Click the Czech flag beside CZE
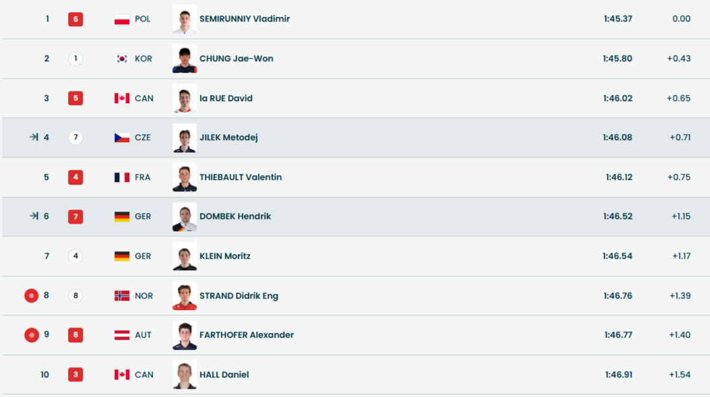Screen dimensions: 710x397 click(x=122, y=138)
